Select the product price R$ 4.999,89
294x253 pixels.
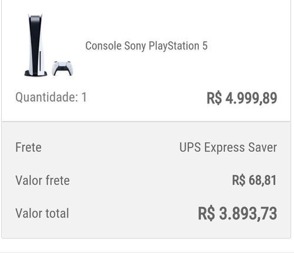[x=242, y=98]
